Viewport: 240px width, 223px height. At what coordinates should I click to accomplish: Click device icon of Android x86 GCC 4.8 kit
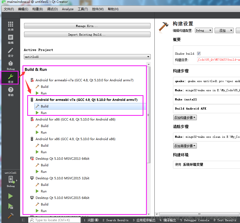pyautogui.click(x=32, y=119)
